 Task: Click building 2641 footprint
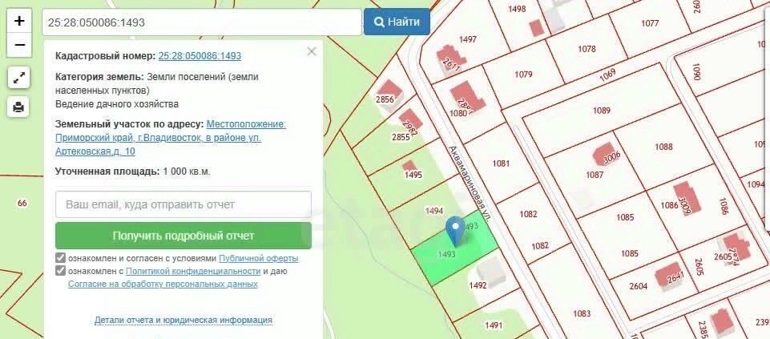pyautogui.click(x=669, y=275)
